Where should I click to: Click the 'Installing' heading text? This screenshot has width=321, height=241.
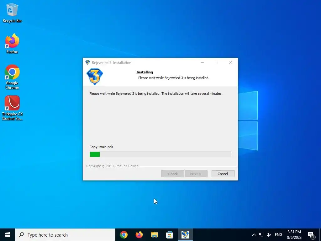tap(145, 72)
